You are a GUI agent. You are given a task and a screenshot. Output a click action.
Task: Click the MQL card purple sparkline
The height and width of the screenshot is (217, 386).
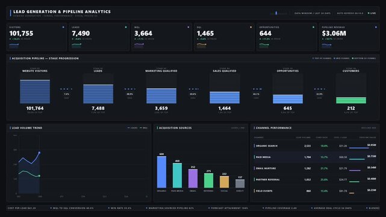tap(139, 45)
